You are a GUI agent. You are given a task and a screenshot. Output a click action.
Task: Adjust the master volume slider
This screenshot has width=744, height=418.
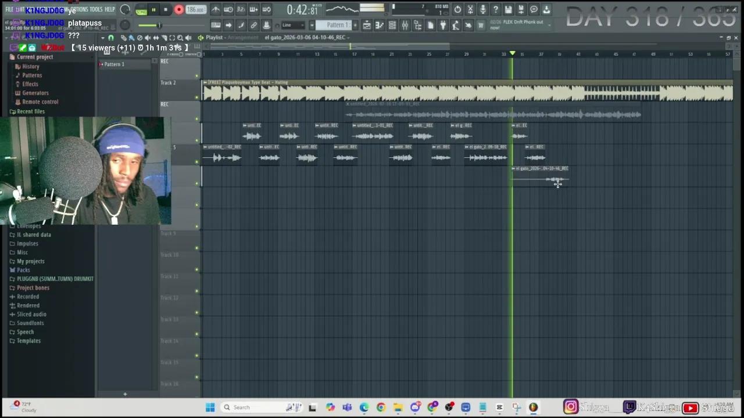(x=158, y=25)
